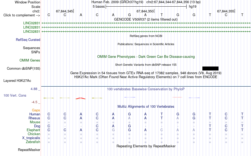Select the X_tropicalis species label
251x156 pixels.
31,138
